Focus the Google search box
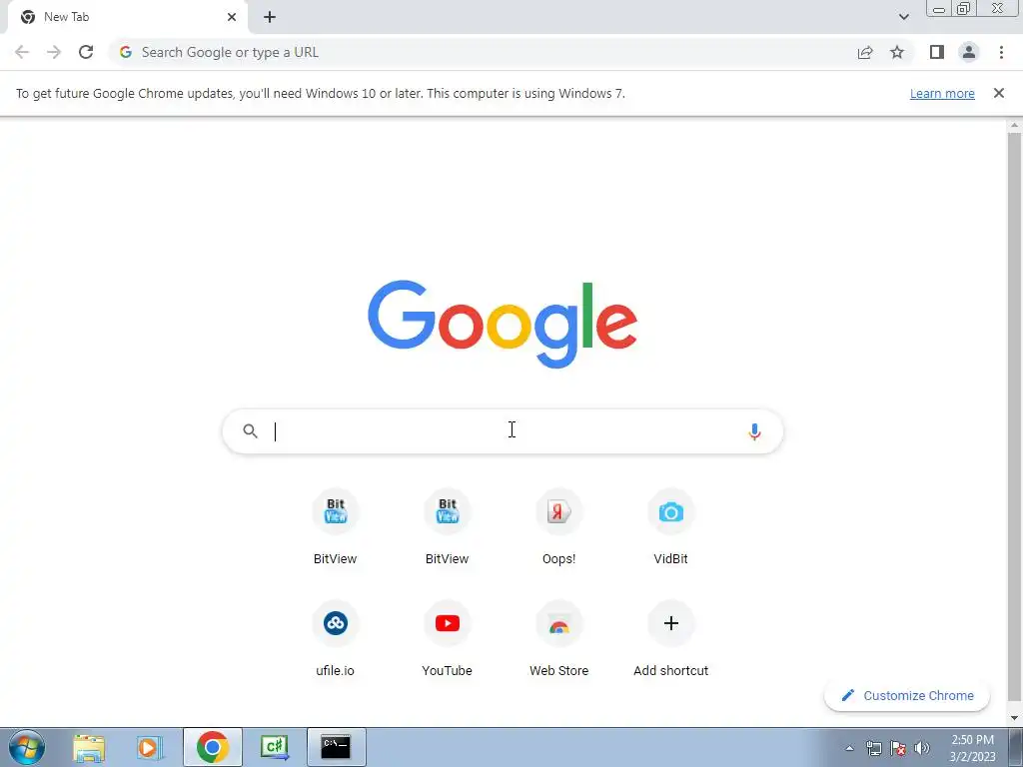This screenshot has height=767, width=1023. coord(503,431)
